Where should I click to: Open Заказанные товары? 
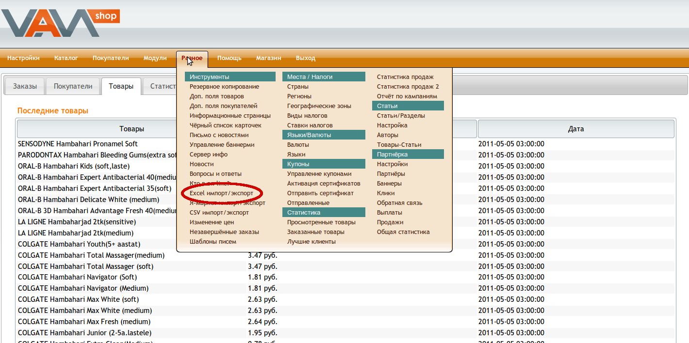(316, 232)
